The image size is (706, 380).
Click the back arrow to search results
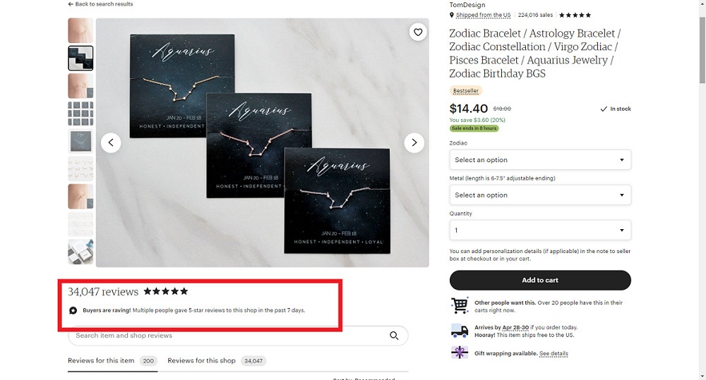[x=70, y=4]
